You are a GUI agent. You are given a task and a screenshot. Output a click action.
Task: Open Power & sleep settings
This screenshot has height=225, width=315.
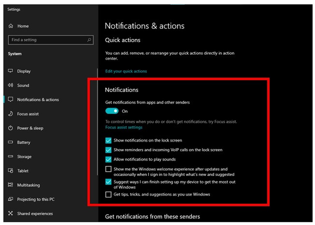[30, 128]
